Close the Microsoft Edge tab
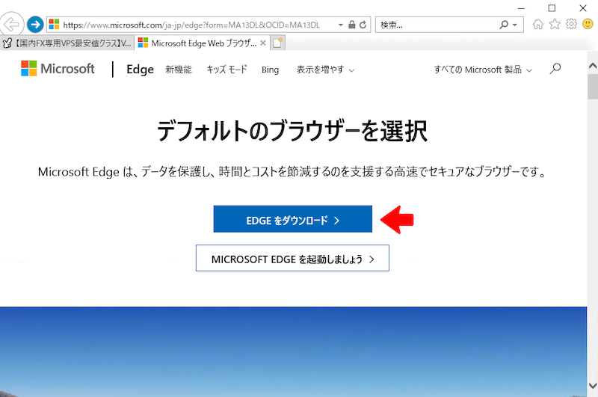The height and width of the screenshot is (397, 598). 263,43
